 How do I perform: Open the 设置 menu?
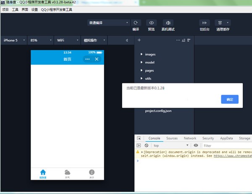point(34,9)
